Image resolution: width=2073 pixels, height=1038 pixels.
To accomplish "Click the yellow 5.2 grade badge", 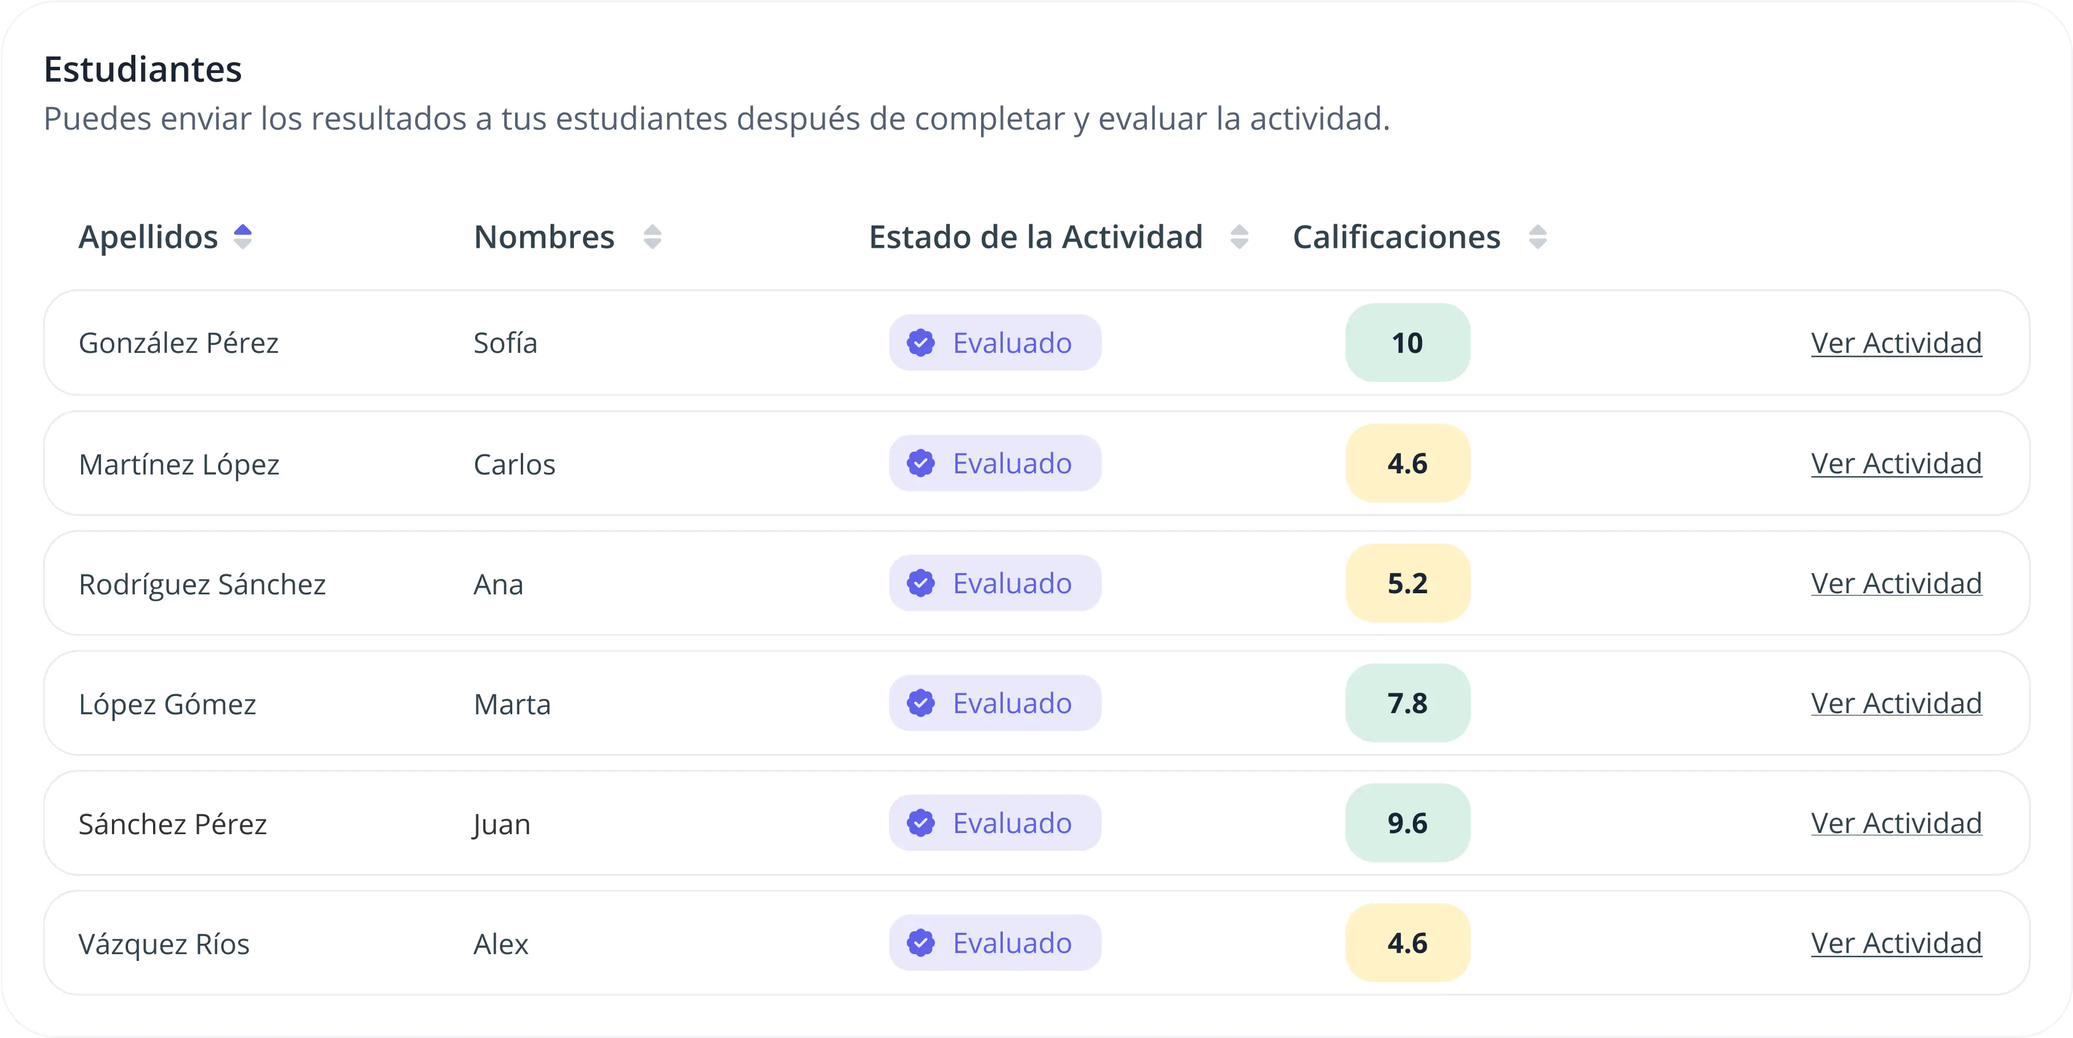I will (1408, 584).
